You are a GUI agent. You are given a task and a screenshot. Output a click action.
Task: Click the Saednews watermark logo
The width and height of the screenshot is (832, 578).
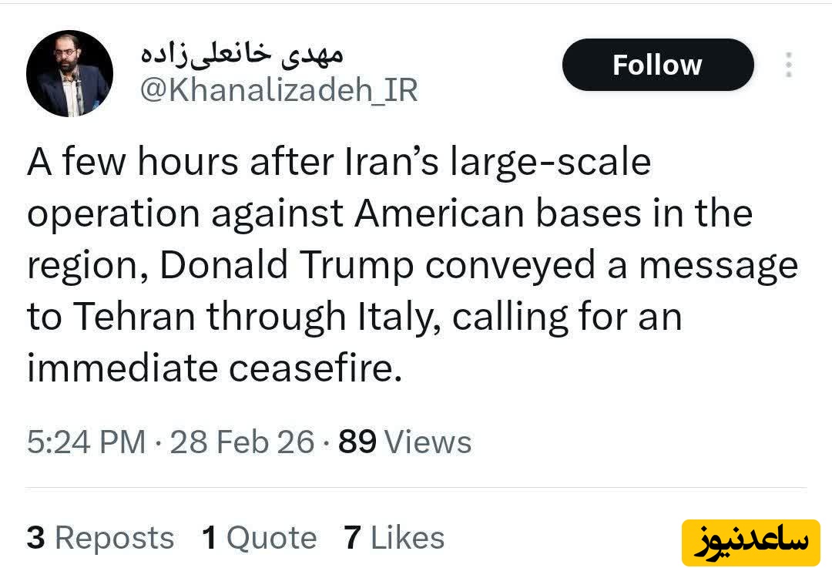click(750, 542)
